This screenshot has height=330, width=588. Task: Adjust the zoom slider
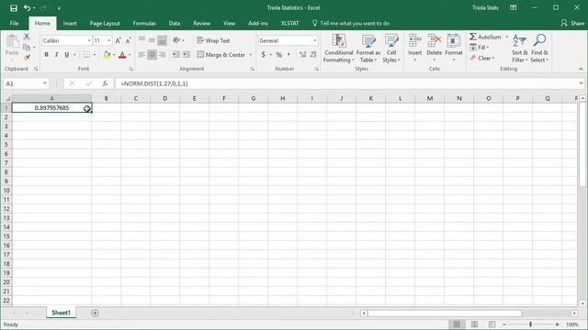click(x=531, y=324)
